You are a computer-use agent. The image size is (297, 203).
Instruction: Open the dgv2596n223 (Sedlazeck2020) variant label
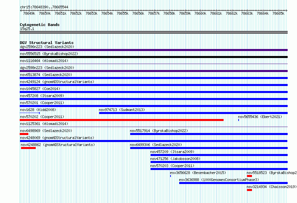point(47,47)
